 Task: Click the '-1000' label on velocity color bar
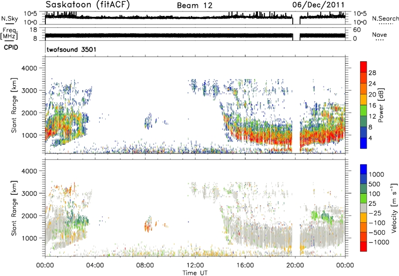click(379, 242)
